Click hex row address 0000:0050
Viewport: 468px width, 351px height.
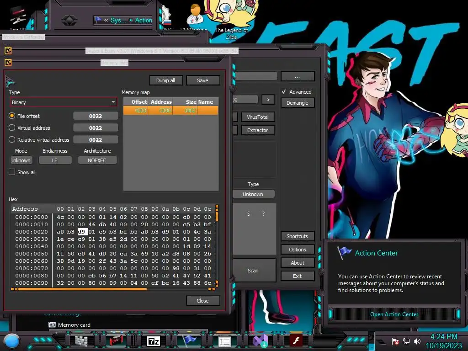[32, 254]
